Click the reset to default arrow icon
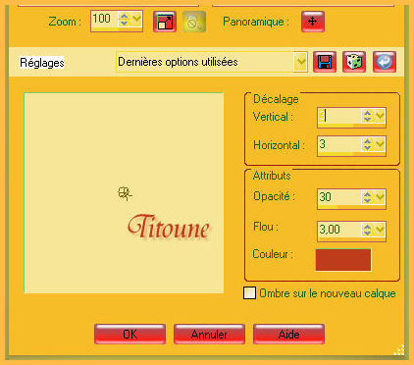 point(385,62)
